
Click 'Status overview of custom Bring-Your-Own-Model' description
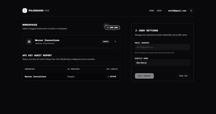coord(59,59)
